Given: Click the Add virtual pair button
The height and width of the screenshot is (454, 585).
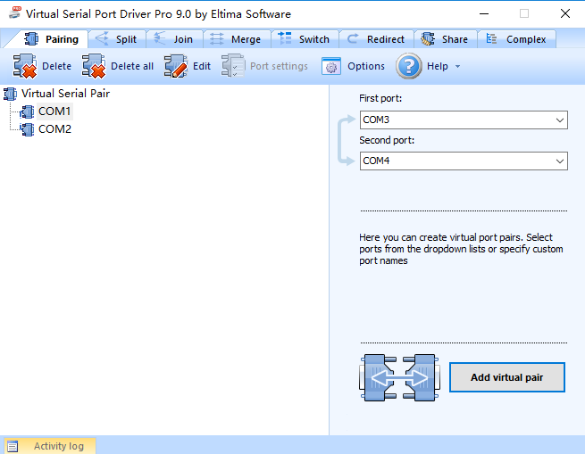Looking at the screenshot, I should (507, 377).
